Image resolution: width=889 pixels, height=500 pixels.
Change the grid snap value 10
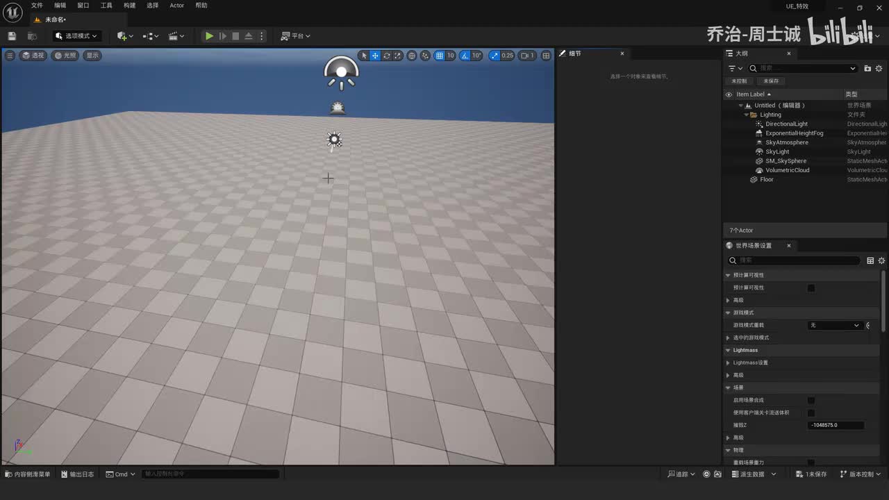tap(451, 56)
